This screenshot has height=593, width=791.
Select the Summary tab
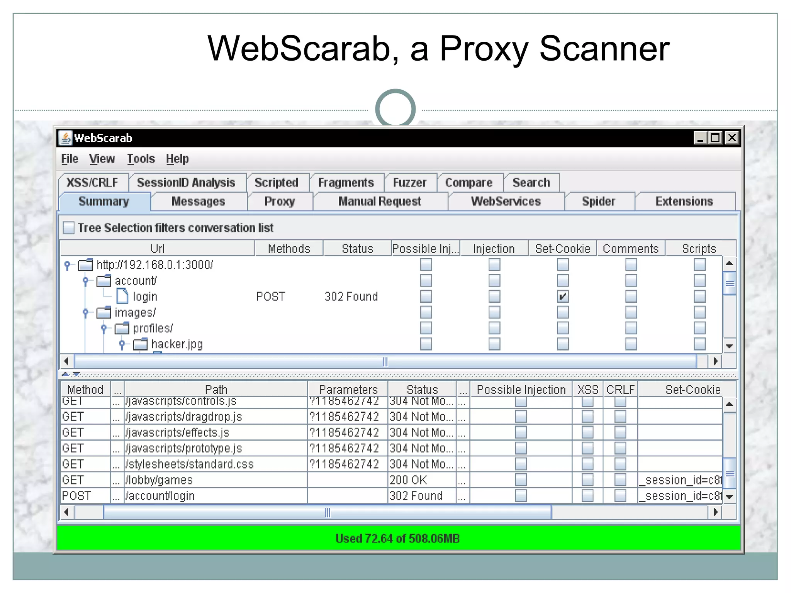(x=104, y=201)
